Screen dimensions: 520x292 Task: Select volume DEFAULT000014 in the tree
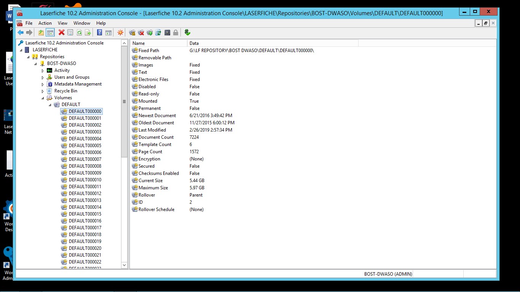[x=85, y=207]
